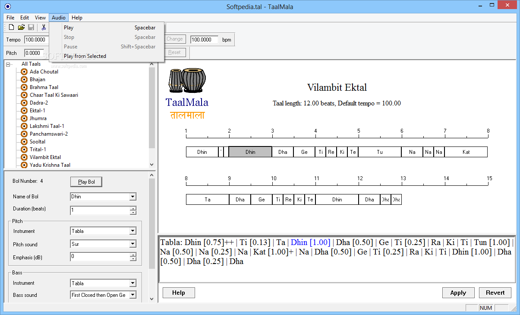This screenshot has width=520, height=315.
Task: Click the Revert button
Action: pos(495,293)
